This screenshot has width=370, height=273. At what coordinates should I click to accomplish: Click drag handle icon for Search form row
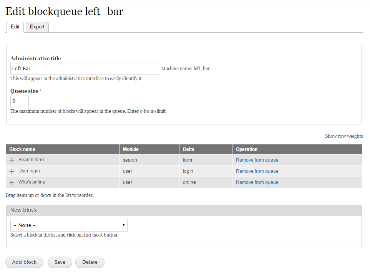(12, 160)
